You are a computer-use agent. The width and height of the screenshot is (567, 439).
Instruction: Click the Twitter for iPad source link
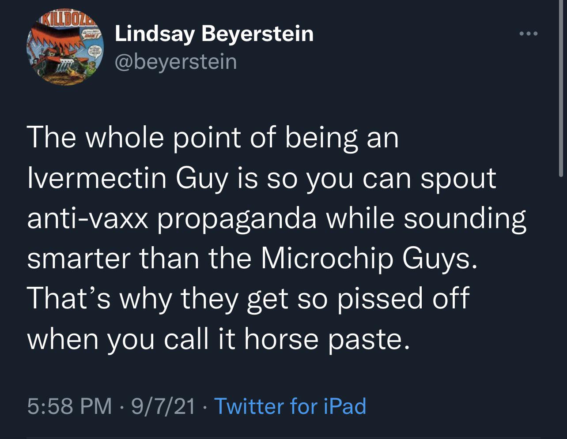[290, 406]
